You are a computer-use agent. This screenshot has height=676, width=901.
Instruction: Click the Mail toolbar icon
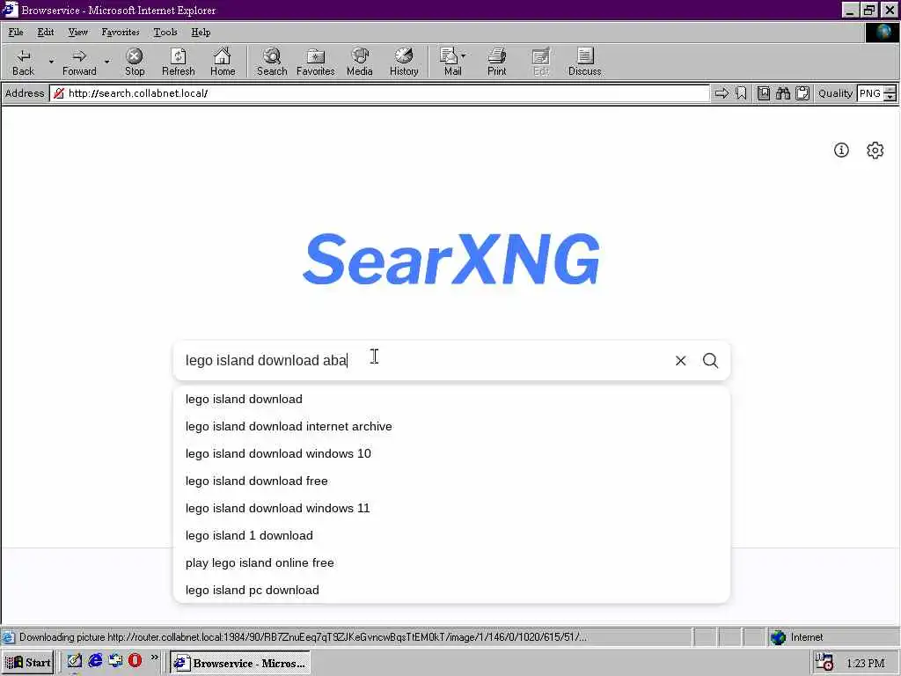pyautogui.click(x=450, y=62)
